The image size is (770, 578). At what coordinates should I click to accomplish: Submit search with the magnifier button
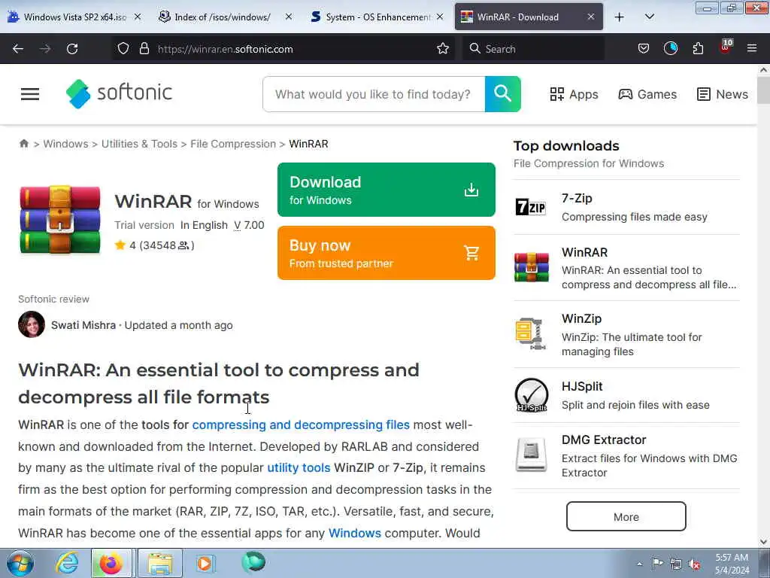[502, 94]
